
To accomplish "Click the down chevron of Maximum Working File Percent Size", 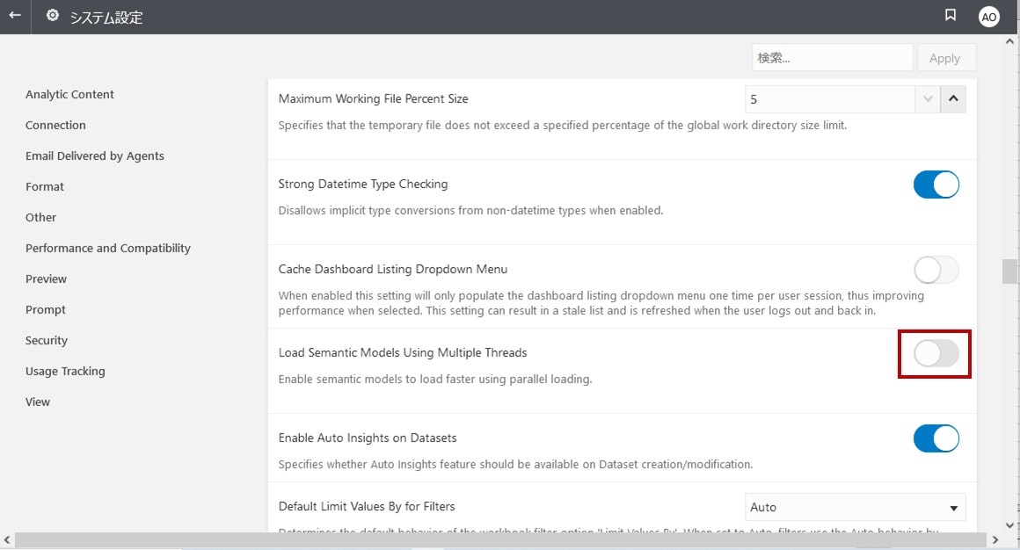I will [x=928, y=100].
